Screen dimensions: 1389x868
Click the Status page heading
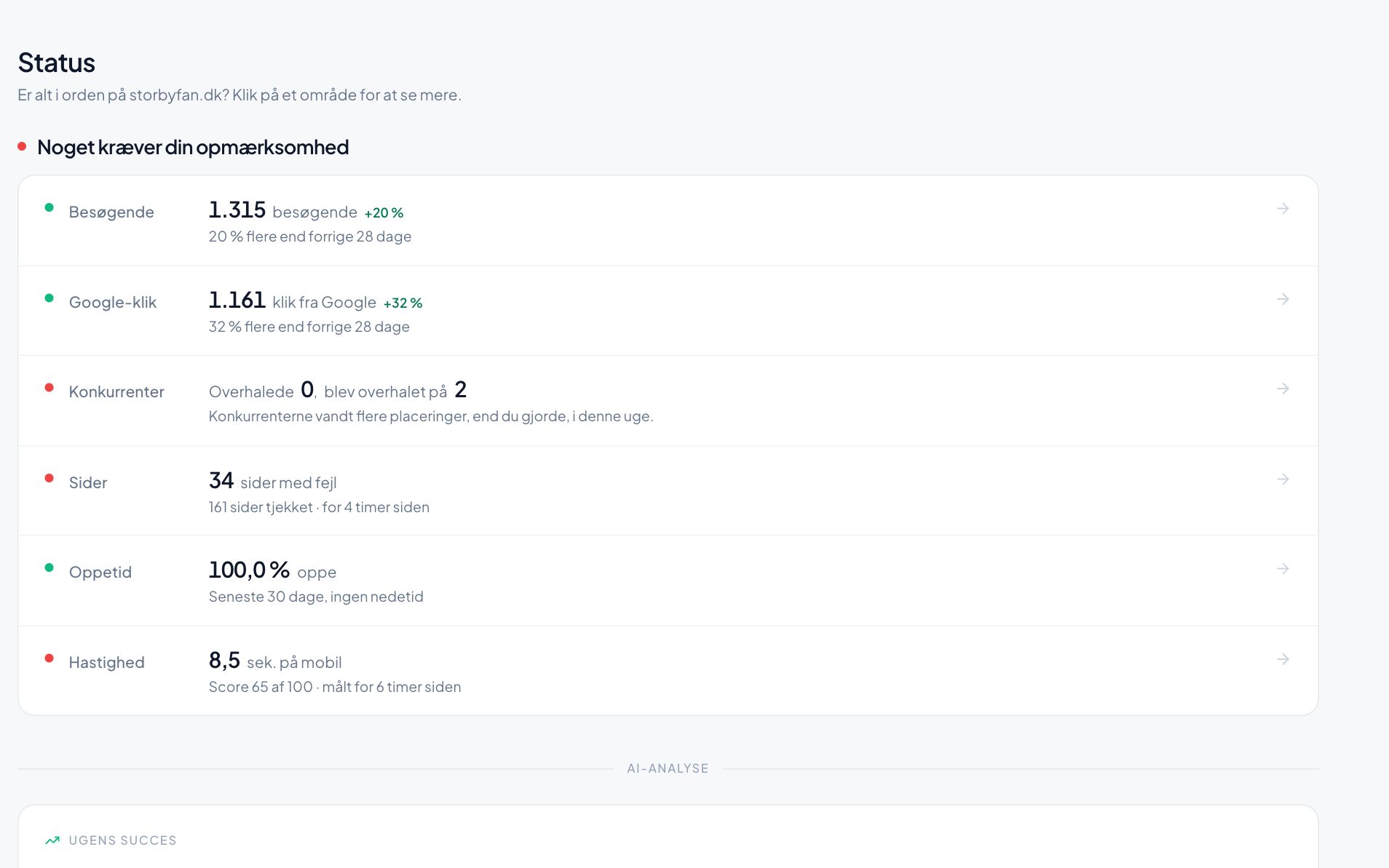click(x=57, y=63)
